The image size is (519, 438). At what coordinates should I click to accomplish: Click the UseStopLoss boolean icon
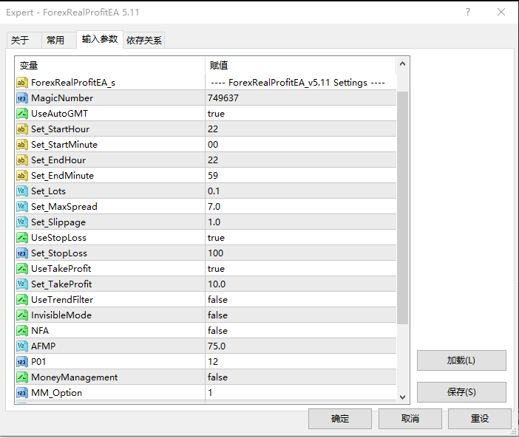22,238
